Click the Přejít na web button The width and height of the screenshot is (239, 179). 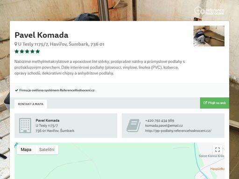tap(215, 103)
